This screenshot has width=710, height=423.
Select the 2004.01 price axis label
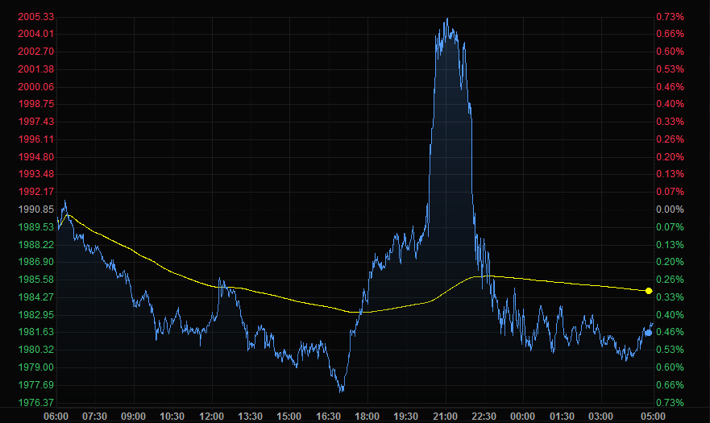(35, 34)
